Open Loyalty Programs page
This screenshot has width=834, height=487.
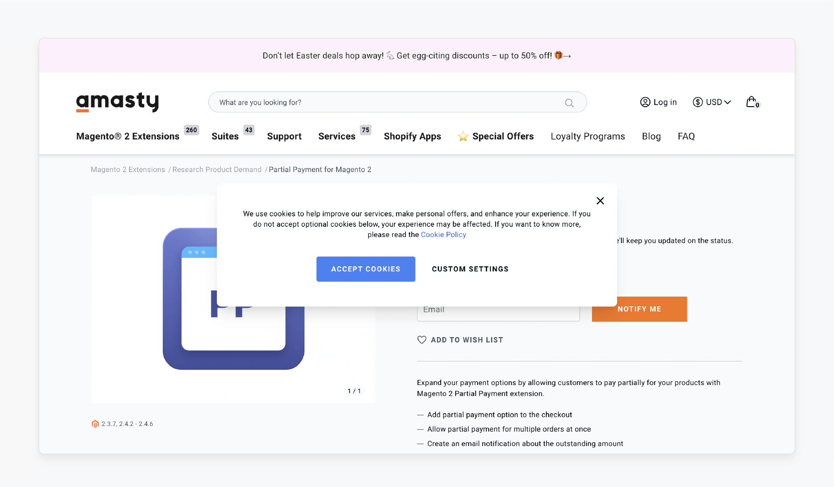pyautogui.click(x=588, y=136)
